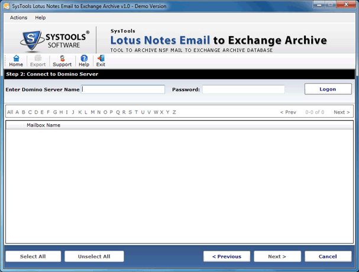This screenshot has width=359, height=272.
Task: Filter mailboxes by letter S
Action: tap(130, 112)
